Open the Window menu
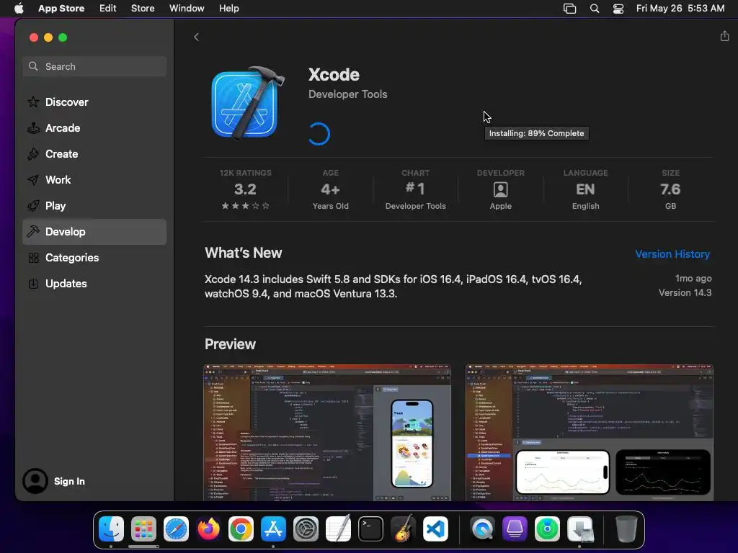 click(187, 9)
